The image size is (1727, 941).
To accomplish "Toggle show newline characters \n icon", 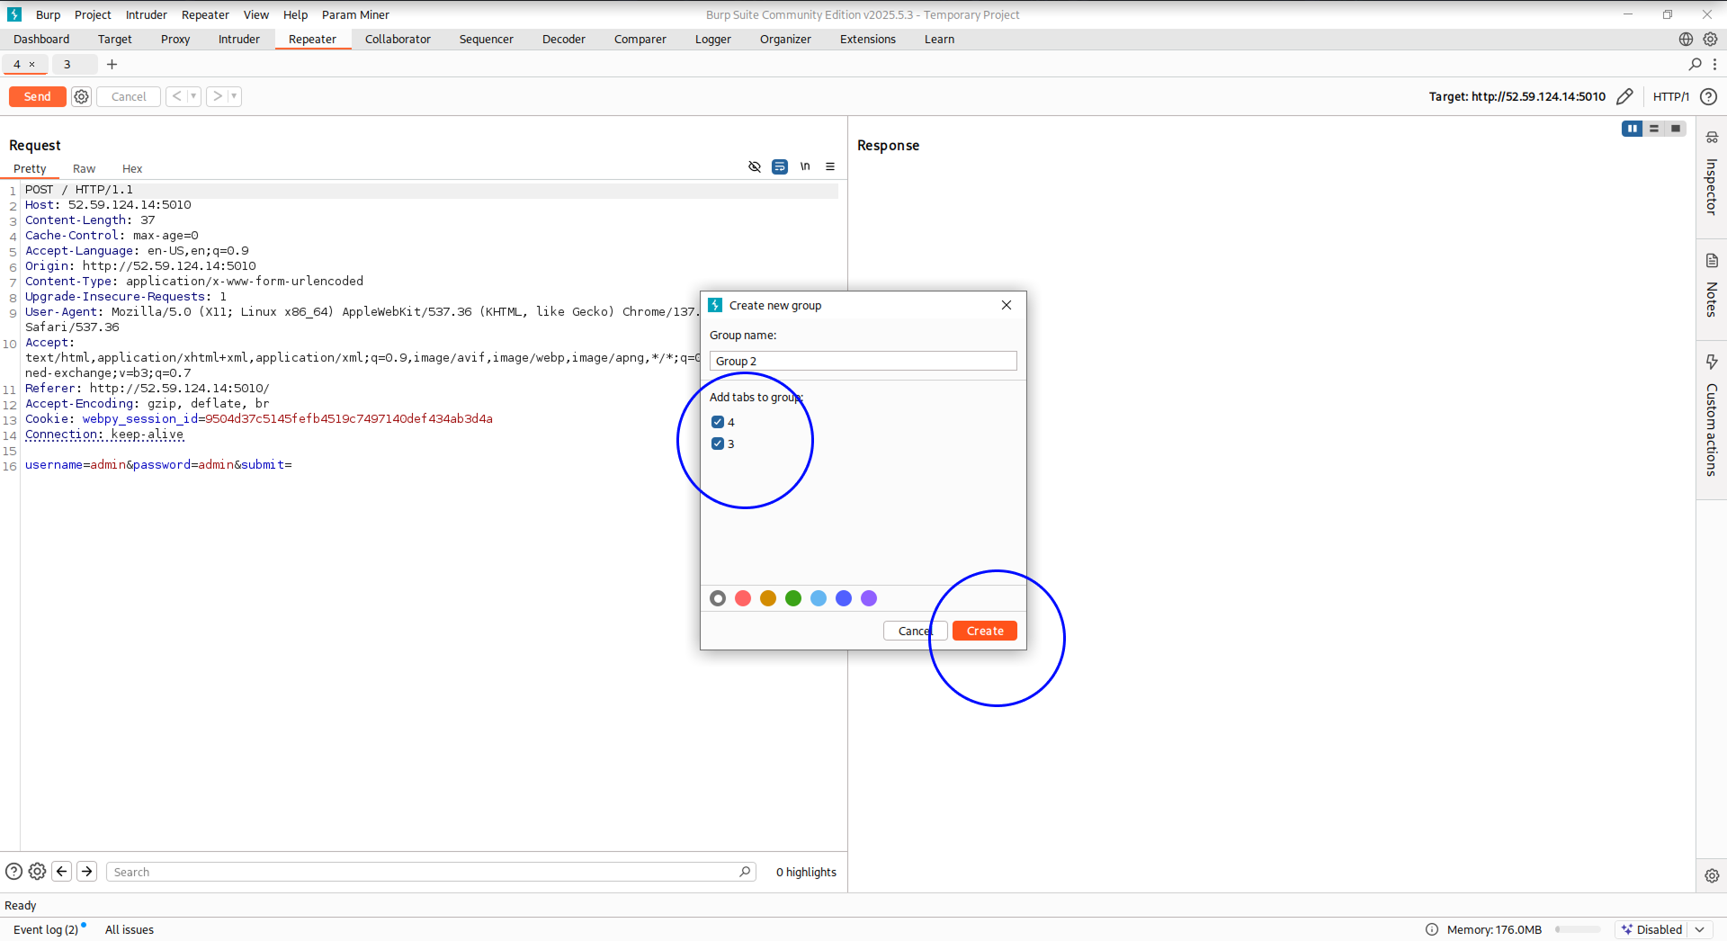I will pyautogui.click(x=805, y=166).
